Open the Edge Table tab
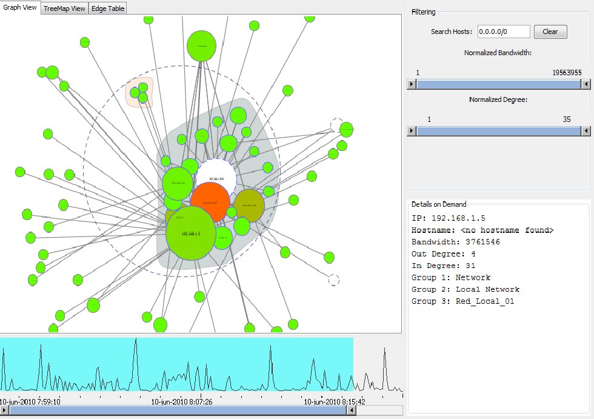594x419 pixels. [108, 8]
